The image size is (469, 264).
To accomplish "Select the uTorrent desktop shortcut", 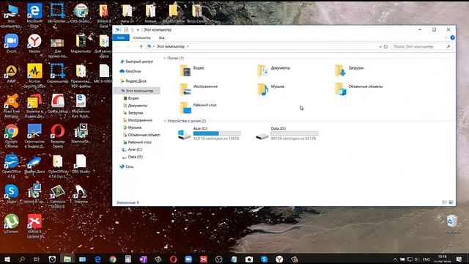I will click(x=12, y=224).
